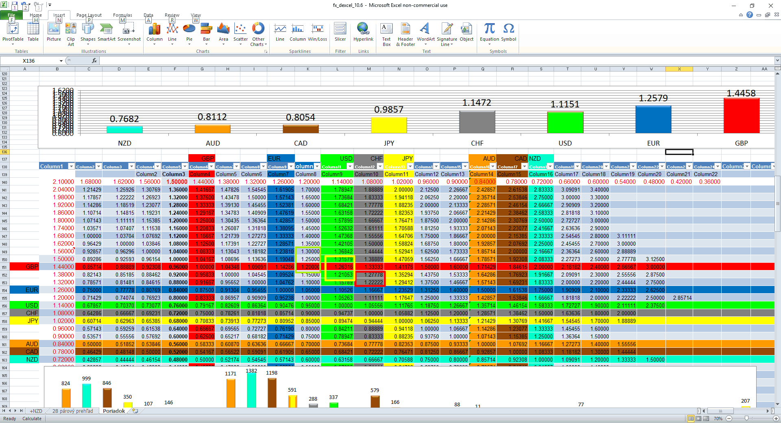Insert an Object
781x423 pixels.
tap(467, 33)
